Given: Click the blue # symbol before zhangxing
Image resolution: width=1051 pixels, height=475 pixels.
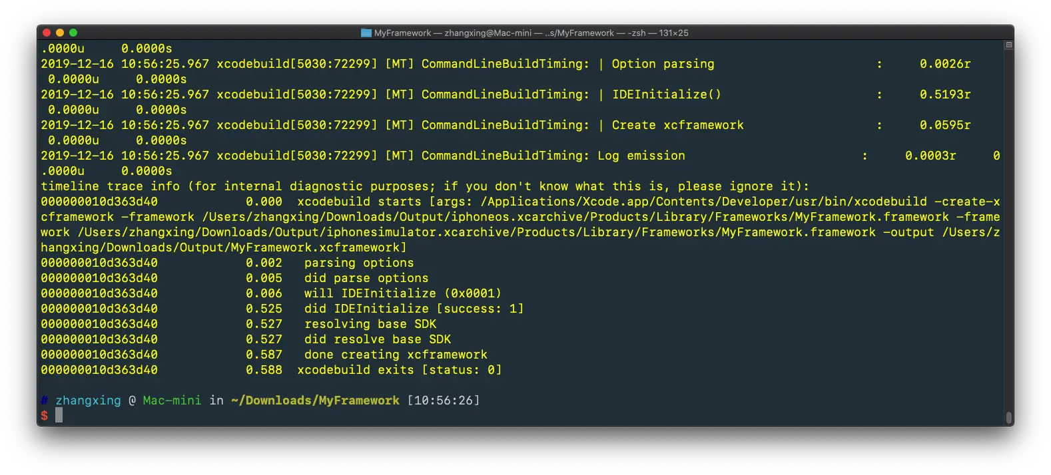Looking at the screenshot, I should click(44, 400).
